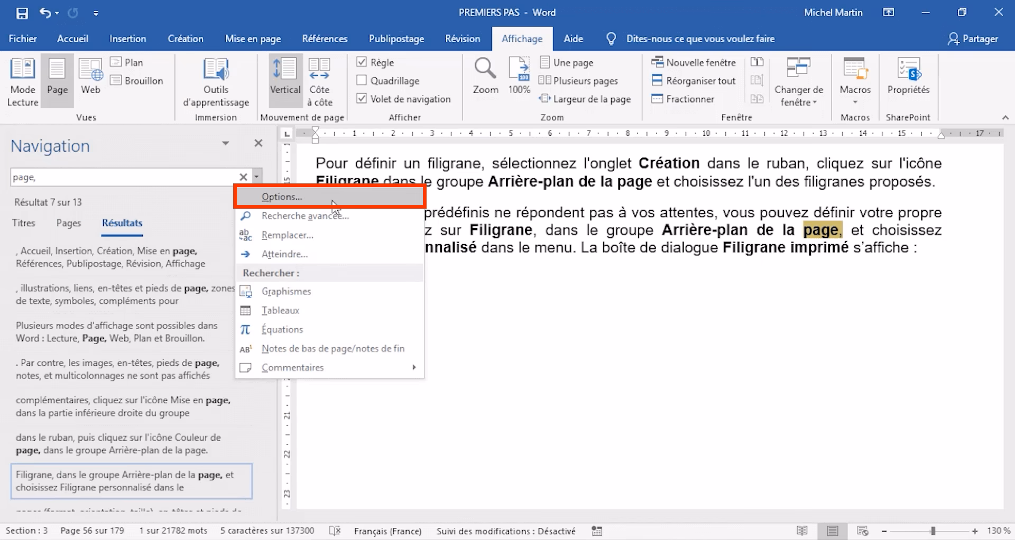Image resolution: width=1015 pixels, height=540 pixels.
Task: Click the Fractionner button
Action: (x=684, y=99)
